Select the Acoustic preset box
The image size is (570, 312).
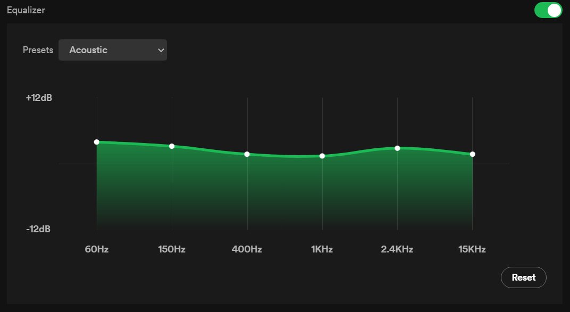112,50
